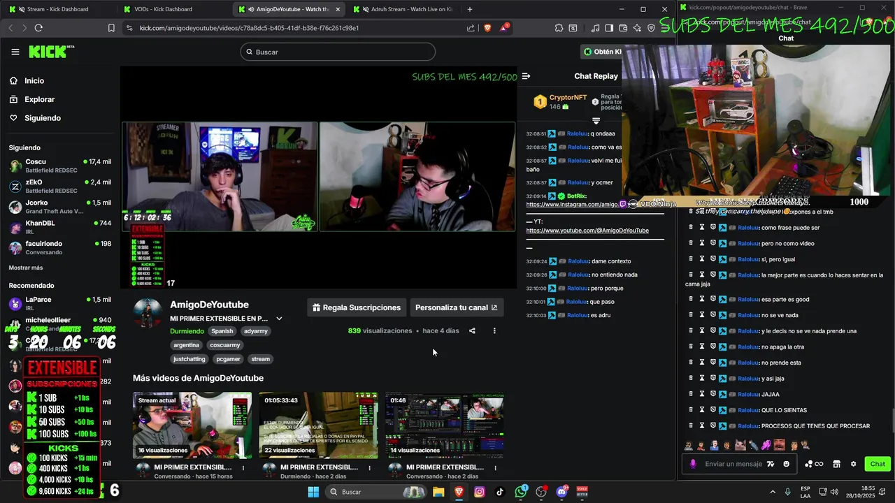Select the justchatting tag
This screenshot has height=503, width=895.
(x=189, y=359)
